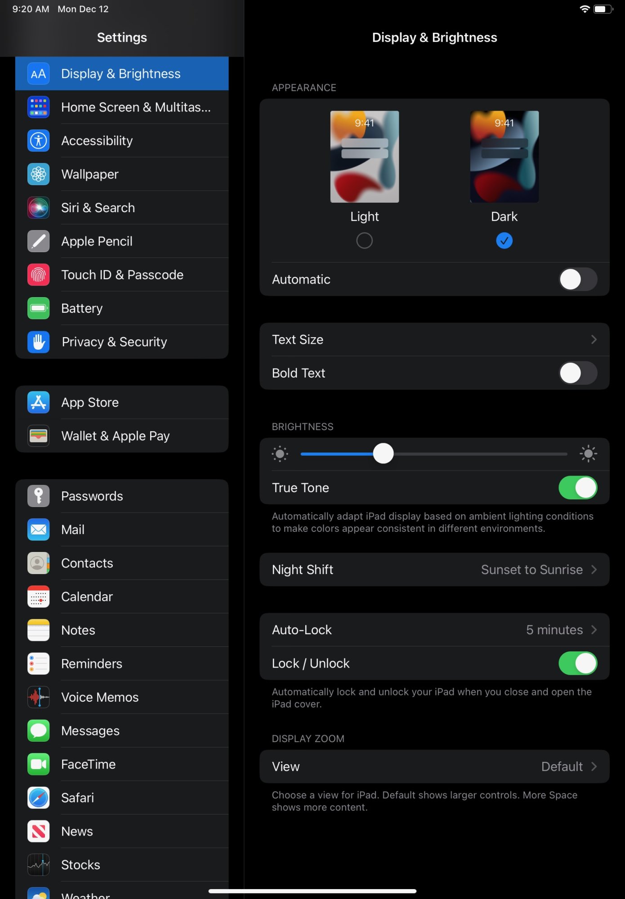The width and height of the screenshot is (625, 899).
Task: Open Text Size chevron
Action: [594, 339]
